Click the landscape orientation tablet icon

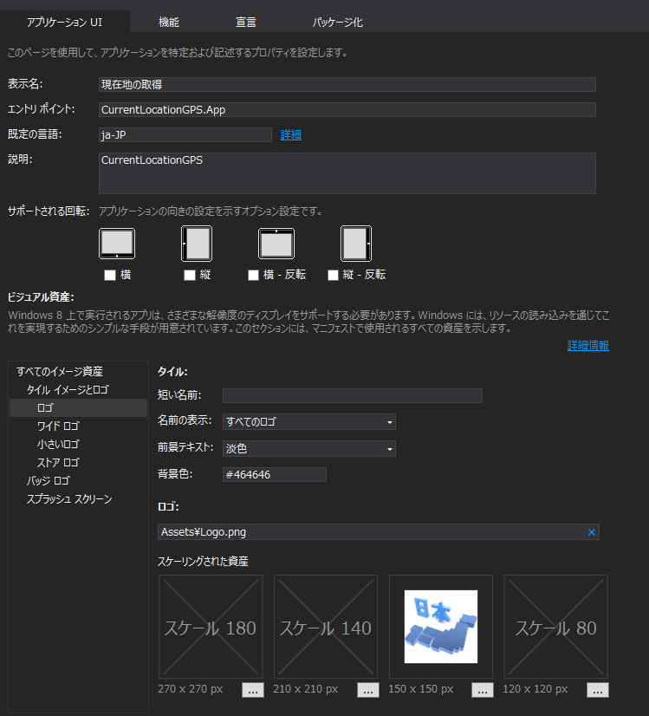click(x=117, y=244)
